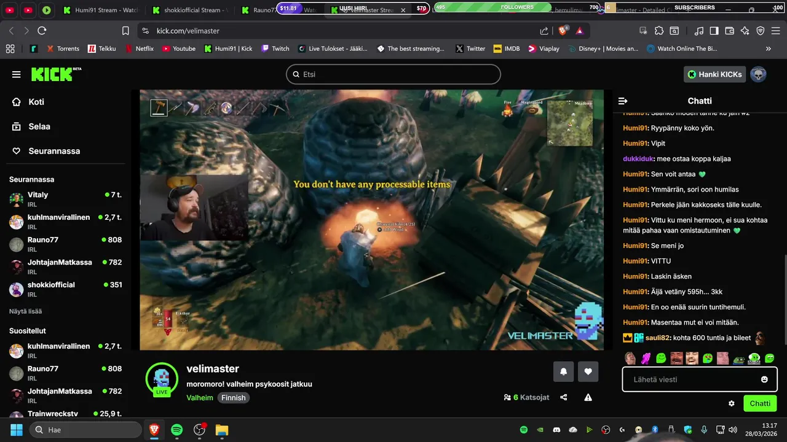Open Spotify from the taskbar
The width and height of the screenshot is (787, 442).
tap(176, 430)
